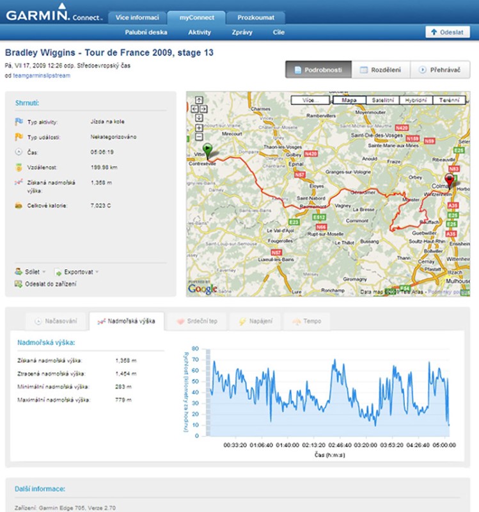Click the activity title heading
This screenshot has width=479, height=512.
pos(109,52)
